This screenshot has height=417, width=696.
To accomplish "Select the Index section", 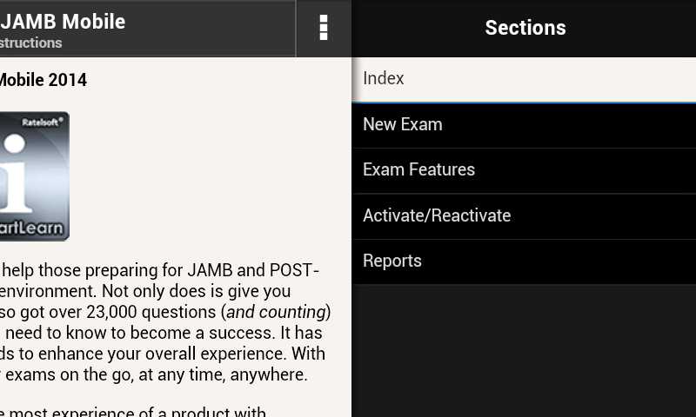I will [x=524, y=79].
